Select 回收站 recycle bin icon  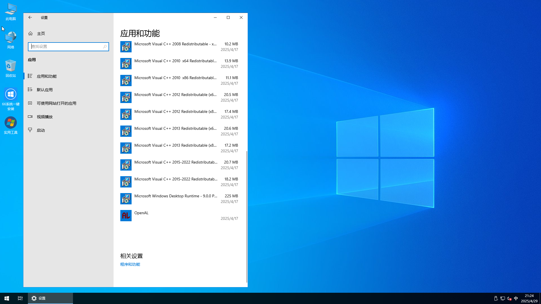tap(11, 69)
